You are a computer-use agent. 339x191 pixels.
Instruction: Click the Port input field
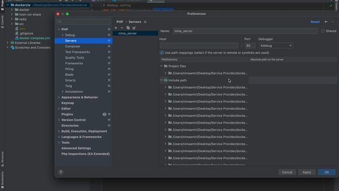tap(250, 46)
